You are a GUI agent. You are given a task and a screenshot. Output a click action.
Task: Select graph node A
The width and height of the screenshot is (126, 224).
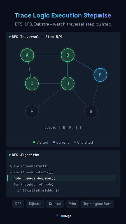[27, 55]
